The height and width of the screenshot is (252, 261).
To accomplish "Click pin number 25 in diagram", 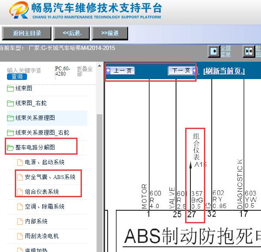I will [x=177, y=214].
